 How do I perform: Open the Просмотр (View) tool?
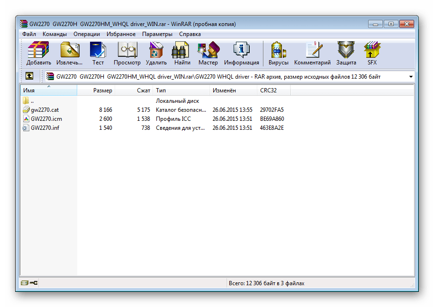[127, 53]
